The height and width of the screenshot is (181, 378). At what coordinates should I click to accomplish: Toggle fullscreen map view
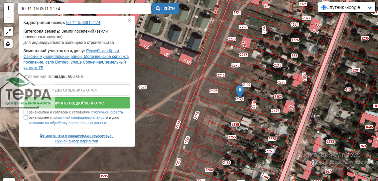click(x=9, y=32)
